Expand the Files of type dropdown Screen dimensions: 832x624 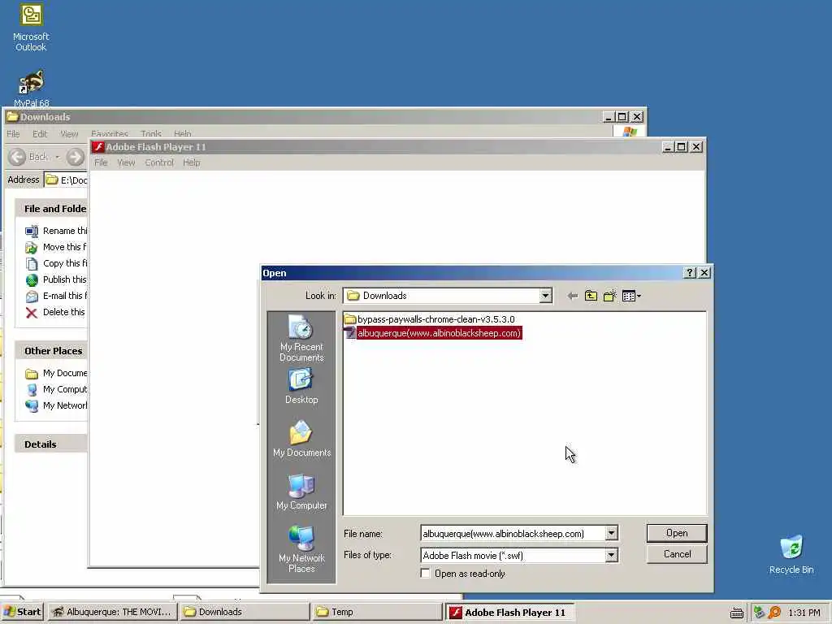(x=611, y=556)
